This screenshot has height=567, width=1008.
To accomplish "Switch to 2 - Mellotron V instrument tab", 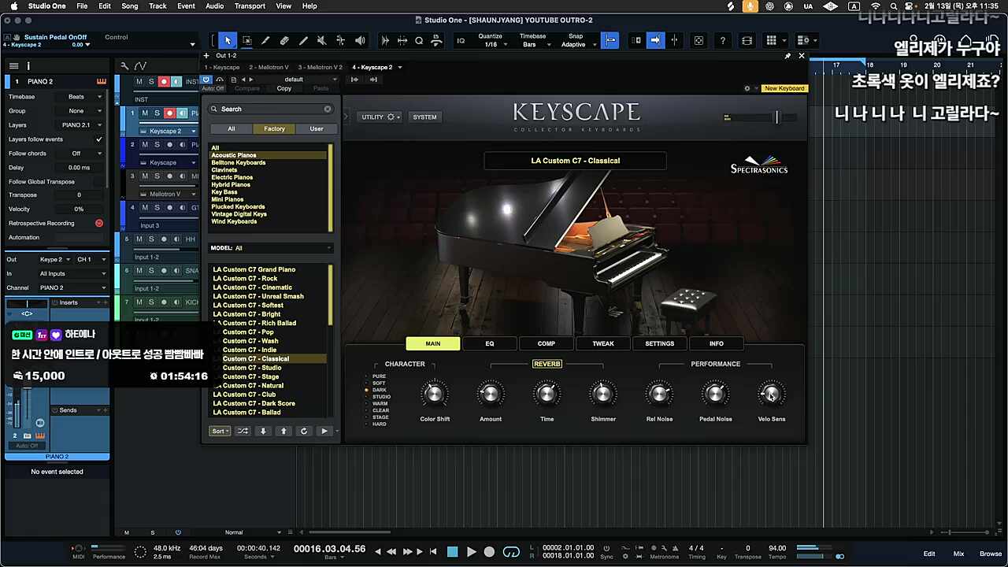I will pyautogui.click(x=269, y=68).
